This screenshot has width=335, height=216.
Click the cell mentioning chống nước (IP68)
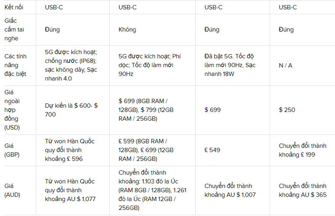click(71, 65)
